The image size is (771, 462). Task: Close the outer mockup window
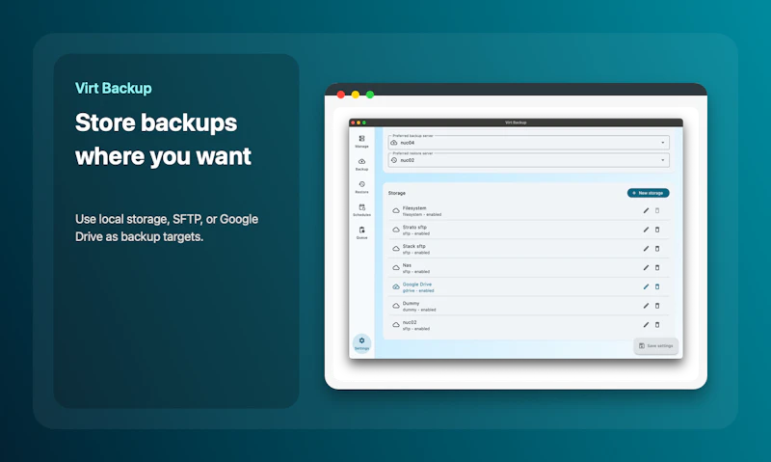pyautogui.click(x=341, y=95)
